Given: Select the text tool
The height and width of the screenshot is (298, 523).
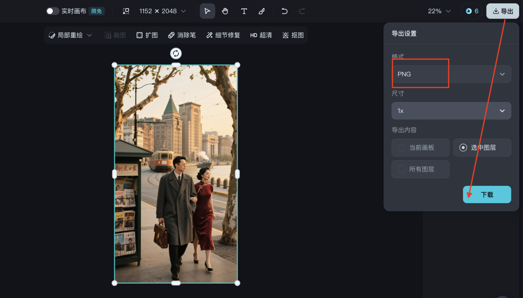Looking at the screenshot, I should click(x=244, y=11).
